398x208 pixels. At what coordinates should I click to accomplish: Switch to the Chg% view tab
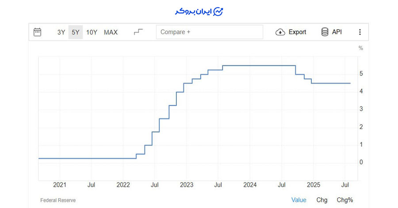click(x=345, y=200)
